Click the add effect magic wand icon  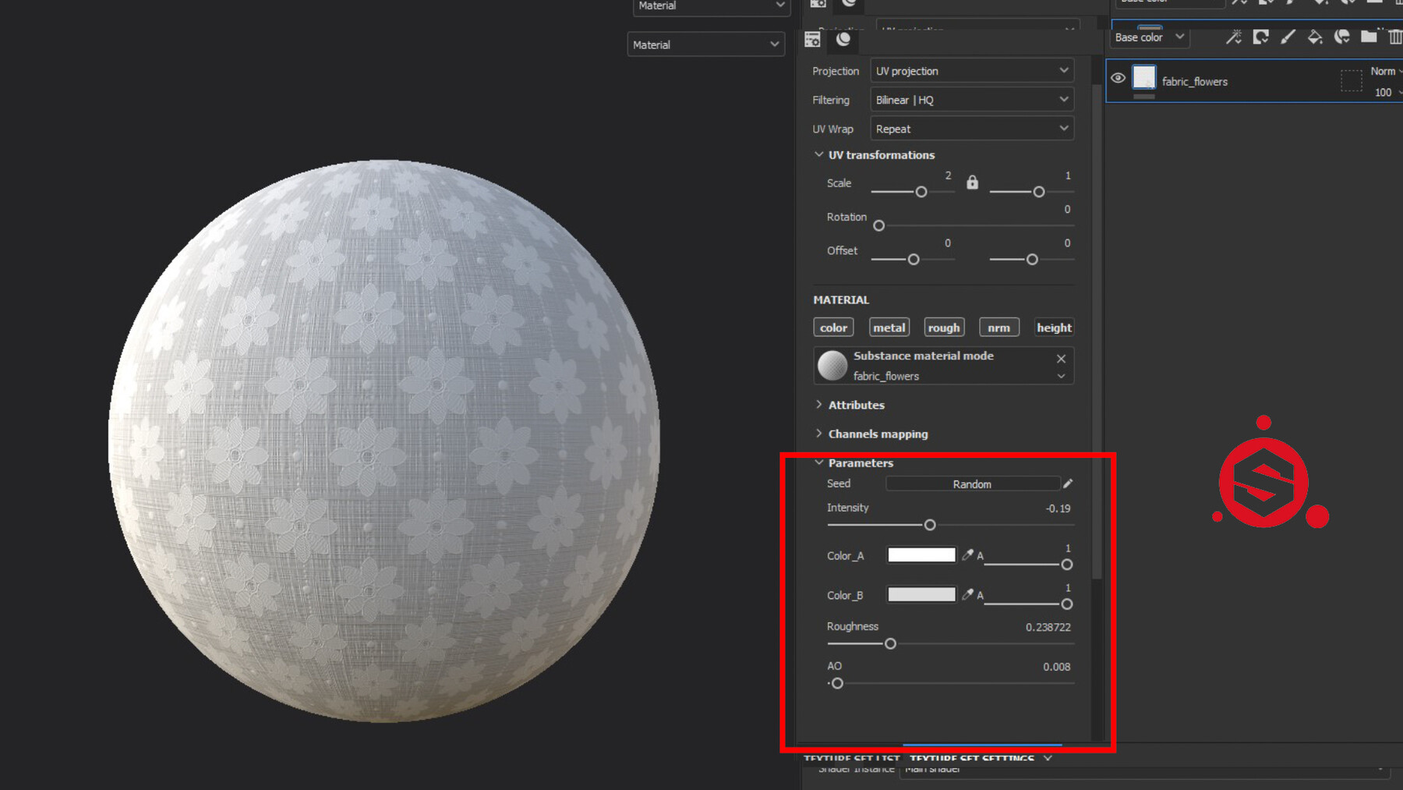coord(1234,37)
